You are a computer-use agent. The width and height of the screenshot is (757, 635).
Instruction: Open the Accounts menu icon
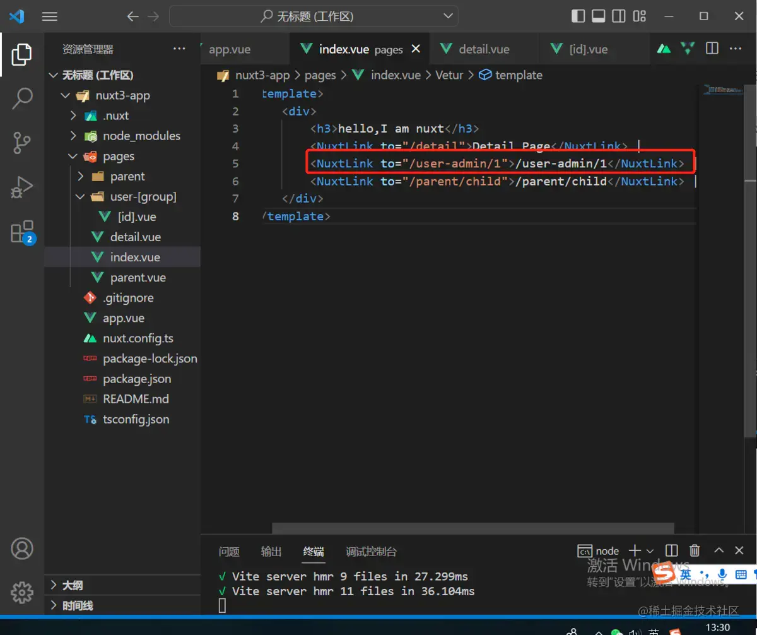click(22, 549)
